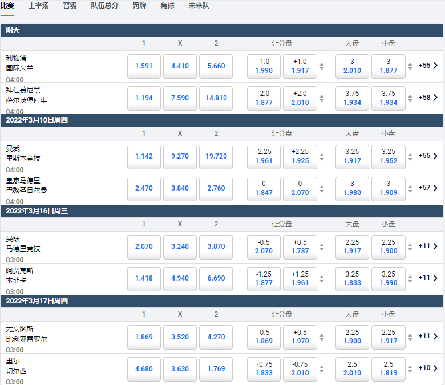Choose 切尔西 away win odds 1.769
Image resolution: width=445 pixels, height=385 pixels.
[216, 368]
